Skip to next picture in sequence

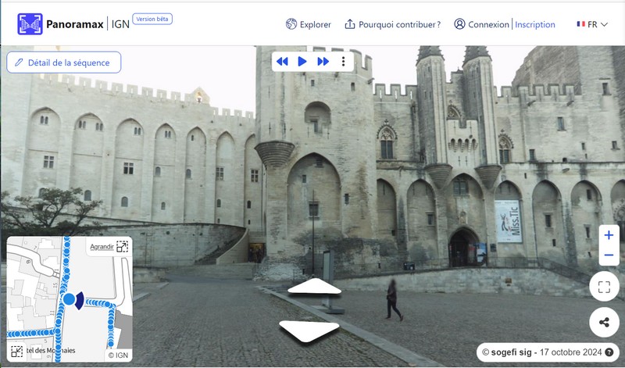(x=323, y=61)
